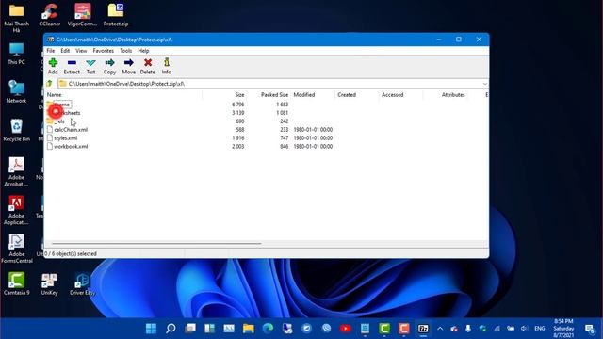Screen dimensions: 603x339
Task: Click the Mai Thanh Ha folder icon
Action: [x=16, y=18]
